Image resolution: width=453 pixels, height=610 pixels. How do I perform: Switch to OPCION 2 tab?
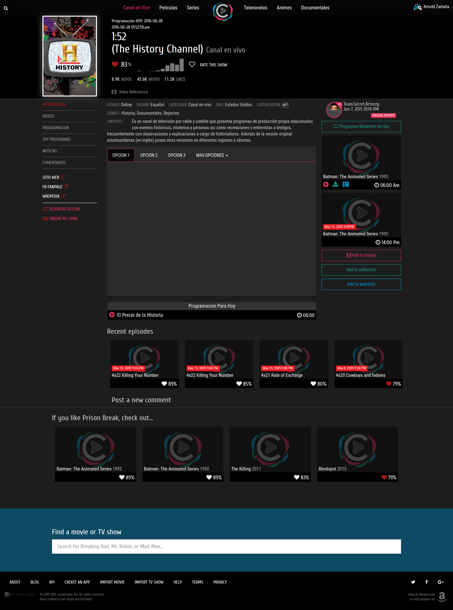[149, 155]
